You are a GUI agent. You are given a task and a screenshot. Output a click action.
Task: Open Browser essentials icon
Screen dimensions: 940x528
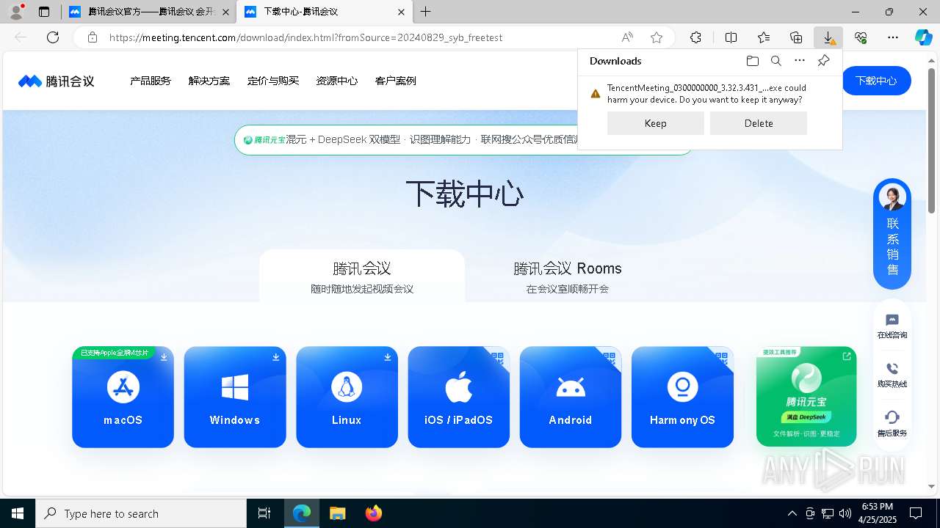tap(861, 37)
